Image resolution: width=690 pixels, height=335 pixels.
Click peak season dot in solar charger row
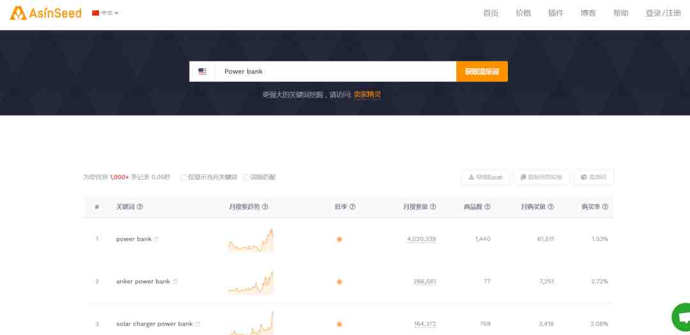pos(339,324)
